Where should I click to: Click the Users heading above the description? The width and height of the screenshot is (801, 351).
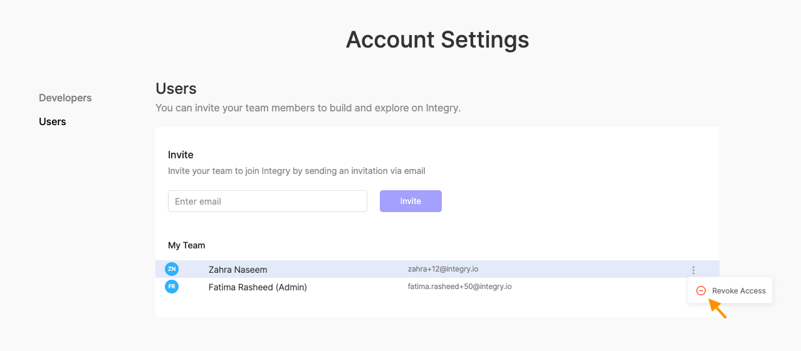click(x=176, y=88)
